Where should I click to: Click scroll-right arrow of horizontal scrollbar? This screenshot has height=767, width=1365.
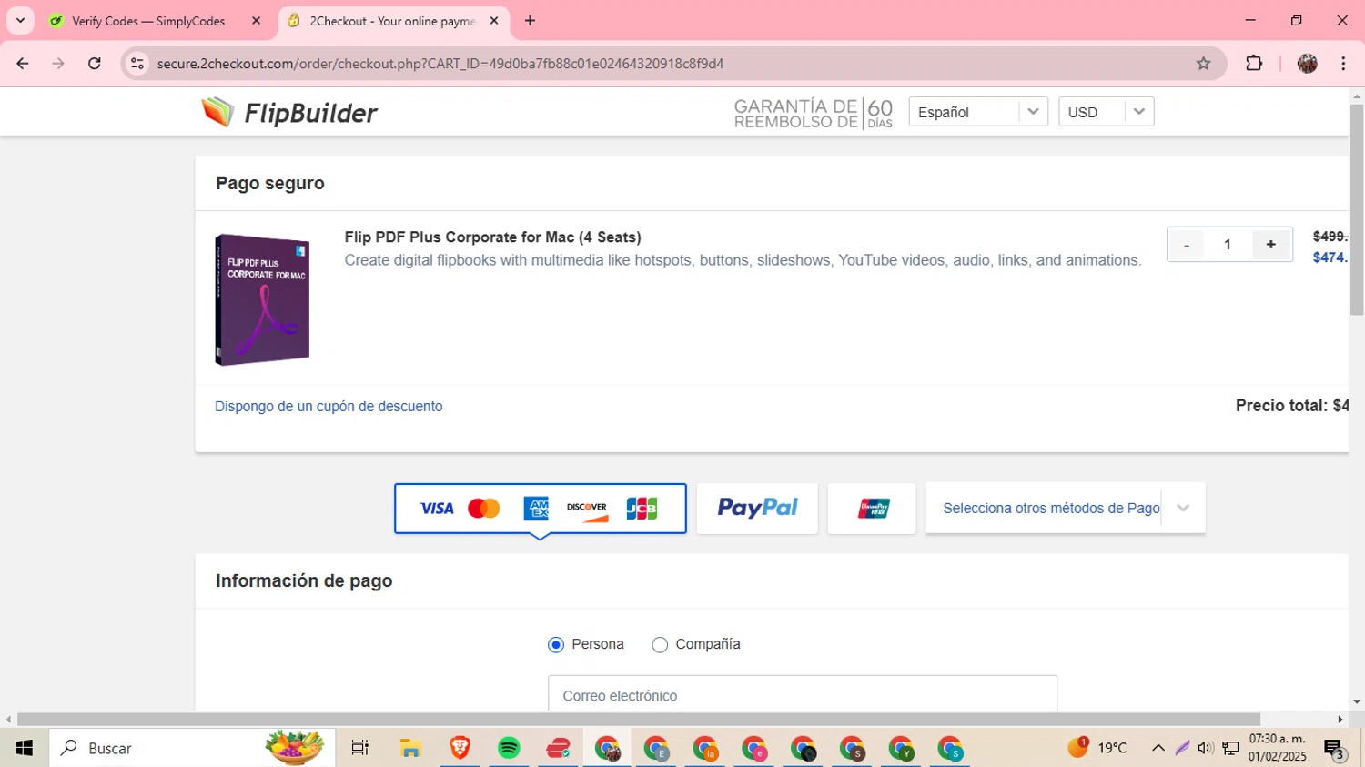(1340, 720)
